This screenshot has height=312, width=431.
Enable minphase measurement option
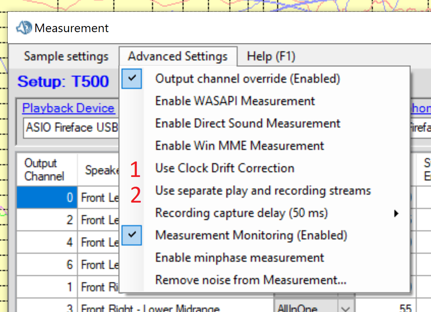coord(239,258)
